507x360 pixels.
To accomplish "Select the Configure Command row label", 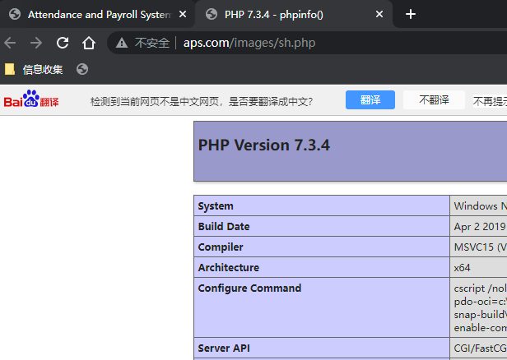I will 249,288.
